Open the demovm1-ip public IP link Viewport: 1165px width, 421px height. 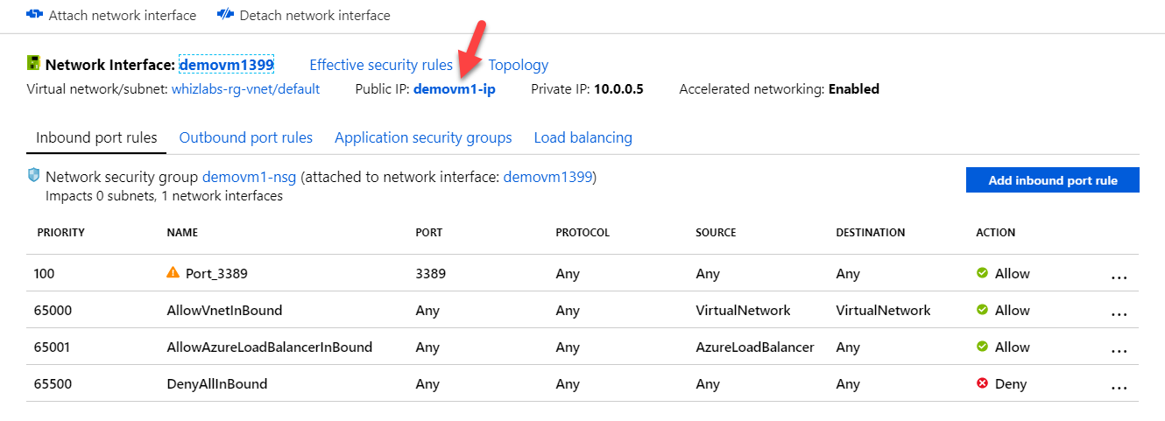[x=455, y=89]
